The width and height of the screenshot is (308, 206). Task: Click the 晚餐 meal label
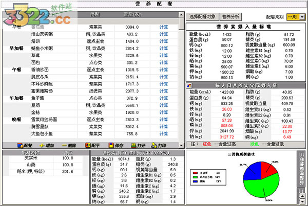tap(16, 120)
